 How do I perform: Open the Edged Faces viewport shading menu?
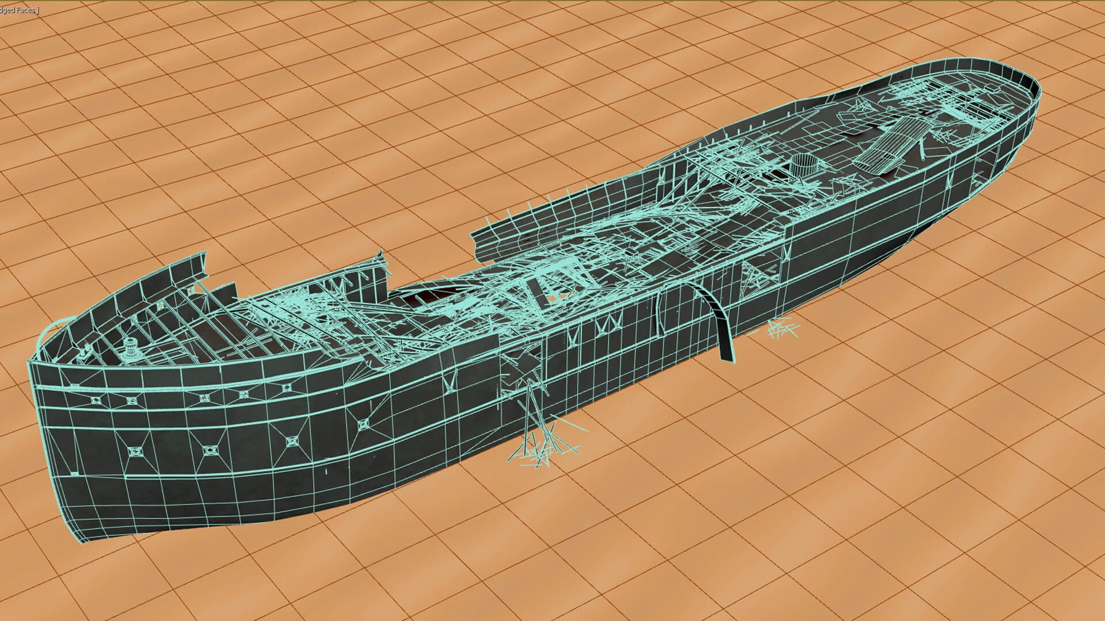pos(19,10)
